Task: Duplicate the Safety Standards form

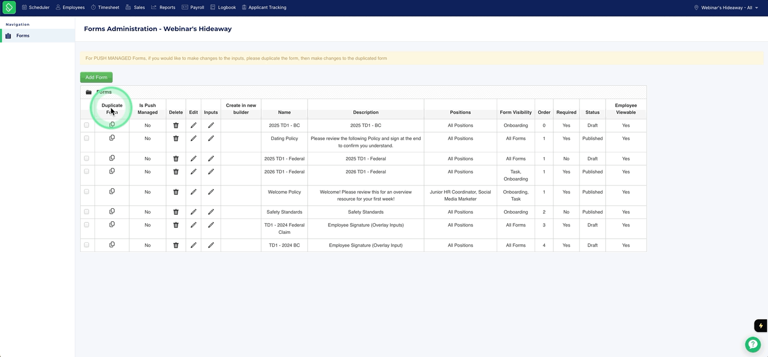Action: point(112,212)
